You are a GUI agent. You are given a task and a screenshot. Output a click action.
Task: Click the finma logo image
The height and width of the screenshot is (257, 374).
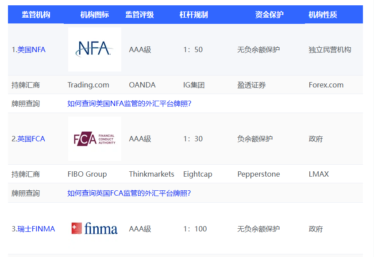coord(95,228)
